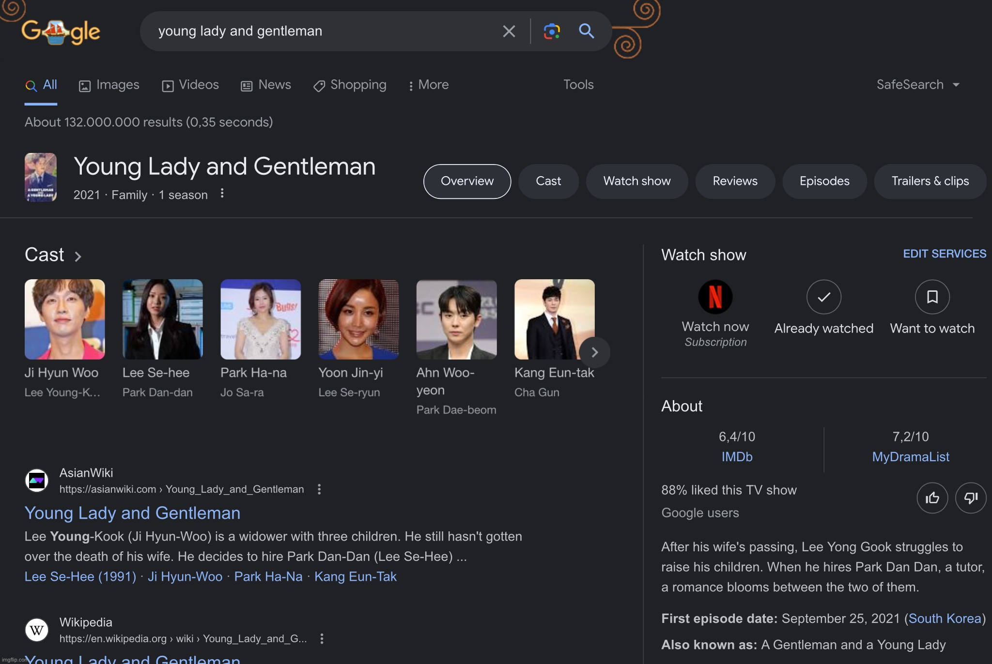Screen dimensions: 992x664
Task: Toggle Want to watch bookmark
Action: click(932, 297)
